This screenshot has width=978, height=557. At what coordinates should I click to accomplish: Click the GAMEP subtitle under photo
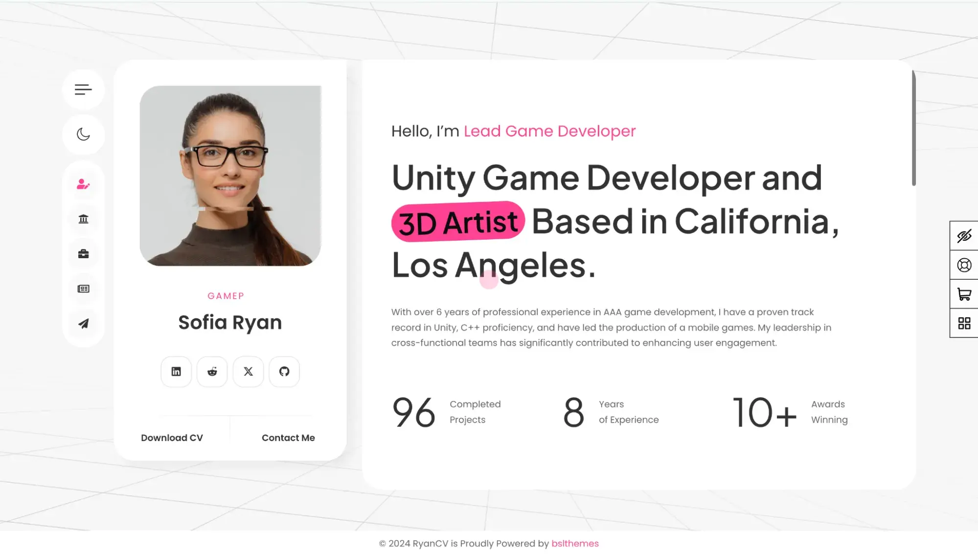click(x=226, y=296)
